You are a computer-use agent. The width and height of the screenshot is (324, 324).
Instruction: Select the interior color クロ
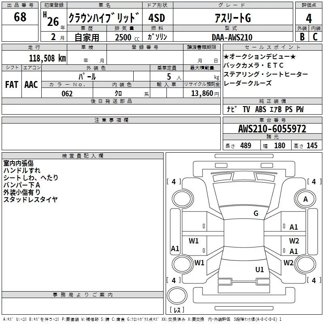(118, 94)
